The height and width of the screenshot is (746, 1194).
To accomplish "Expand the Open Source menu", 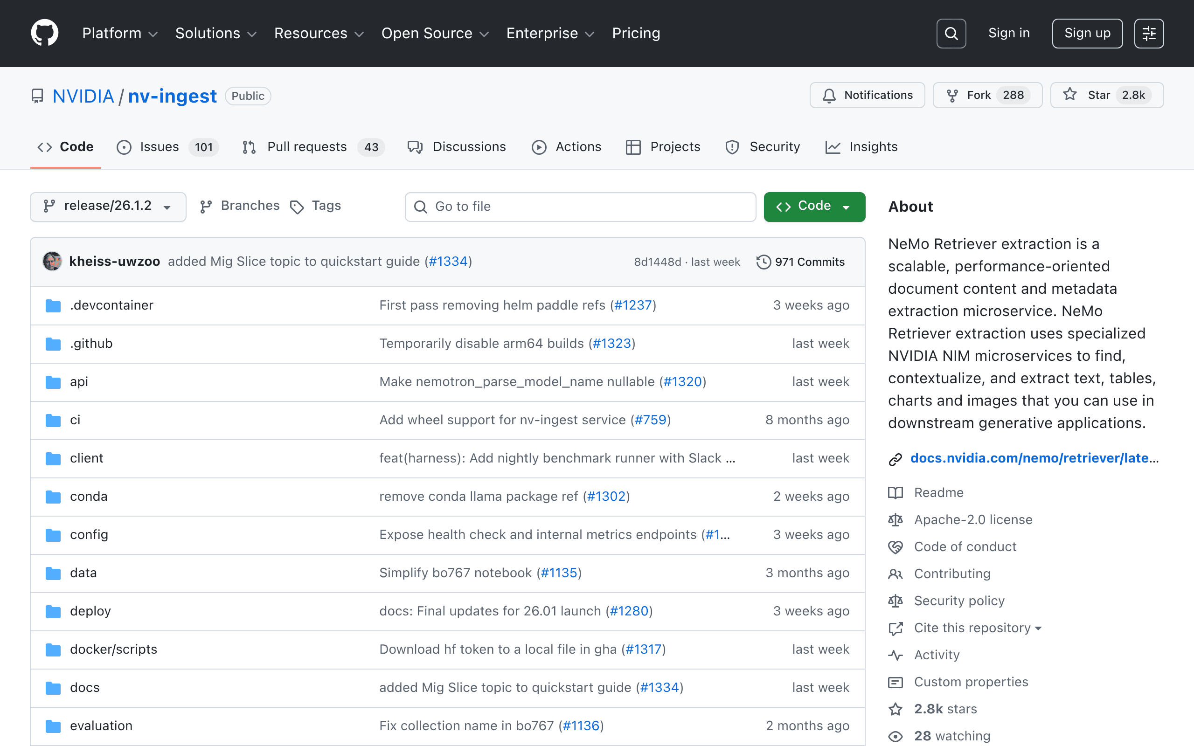I will pos(435,33).
